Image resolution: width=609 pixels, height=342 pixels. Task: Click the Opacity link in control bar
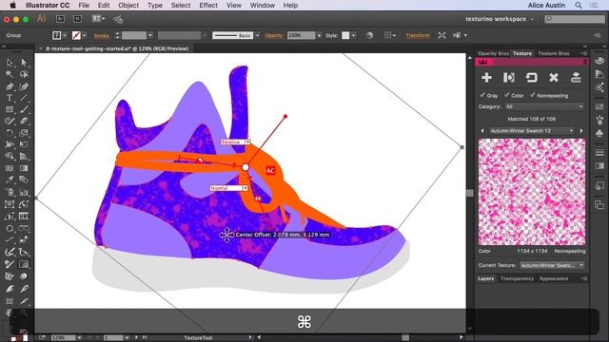pyautogui.click(x=274, y=36)
